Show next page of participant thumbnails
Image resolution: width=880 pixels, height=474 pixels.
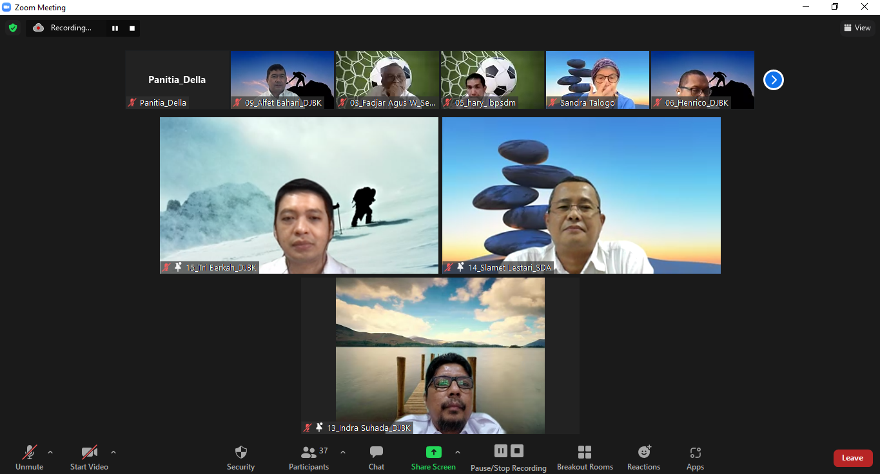(773, 80)
